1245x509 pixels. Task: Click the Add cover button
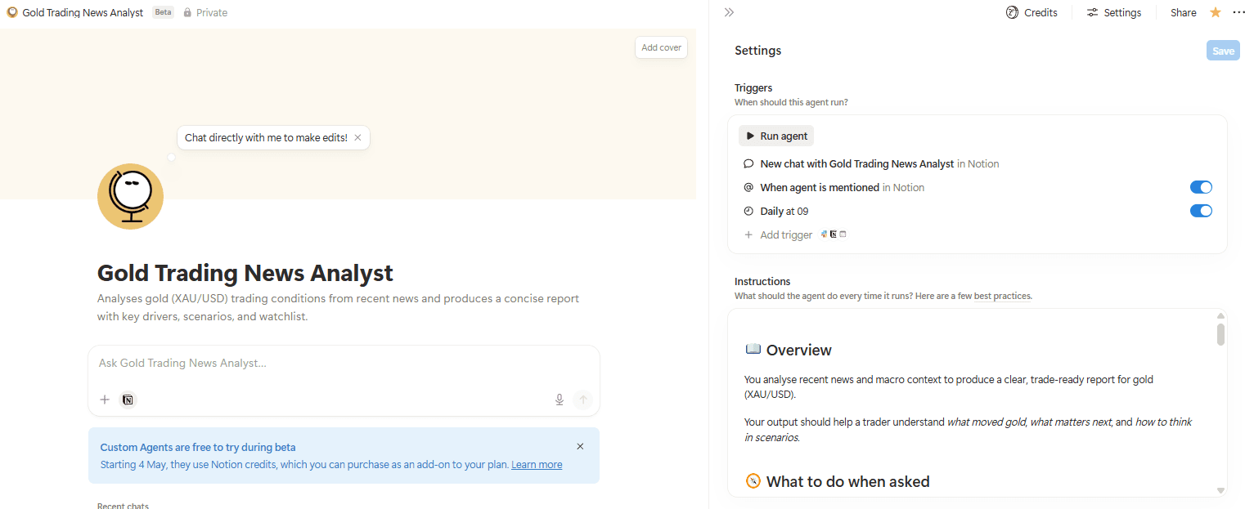coord(661,47)
